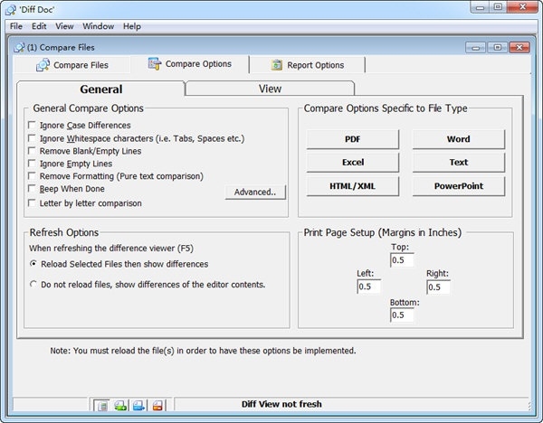The height and width of the screenshot is (423, 543).
Task: Click the Diff Doc app icon in title bar
Action: [x=11, y=10]
